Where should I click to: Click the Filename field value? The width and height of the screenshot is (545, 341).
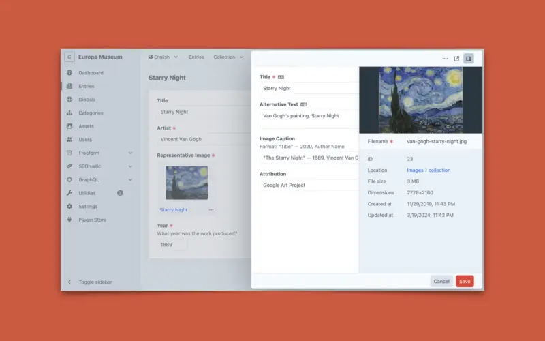(437, 141)
